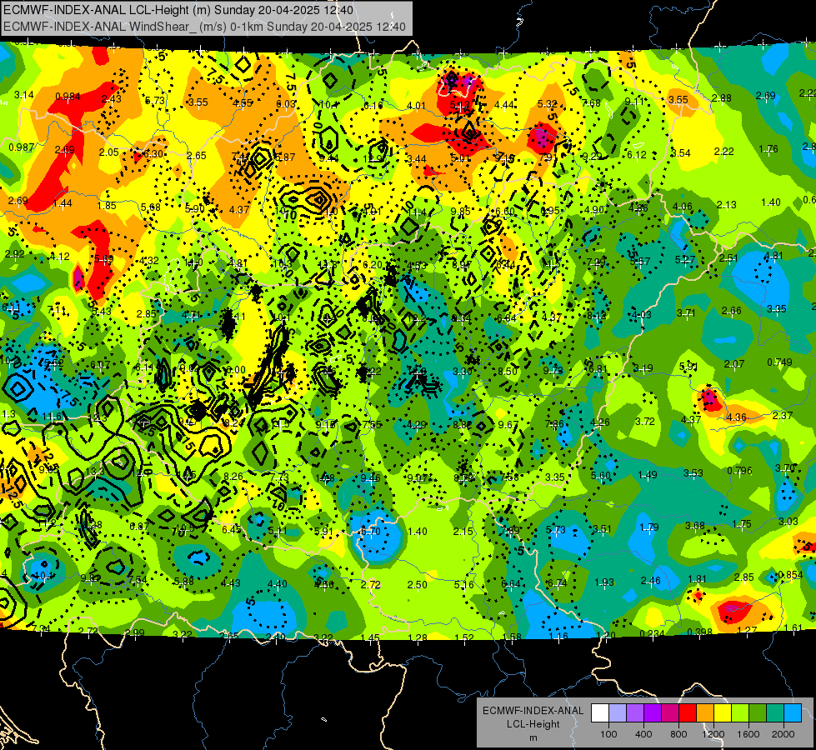Viewport: 816px width, 750px height.
Task: Click the 'LCL-Height' legend caption
Action: pos(533,724)
